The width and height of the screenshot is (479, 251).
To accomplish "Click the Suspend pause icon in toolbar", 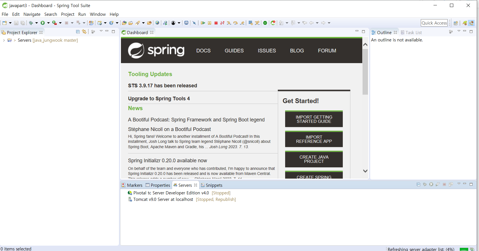I will coord(209,23).
